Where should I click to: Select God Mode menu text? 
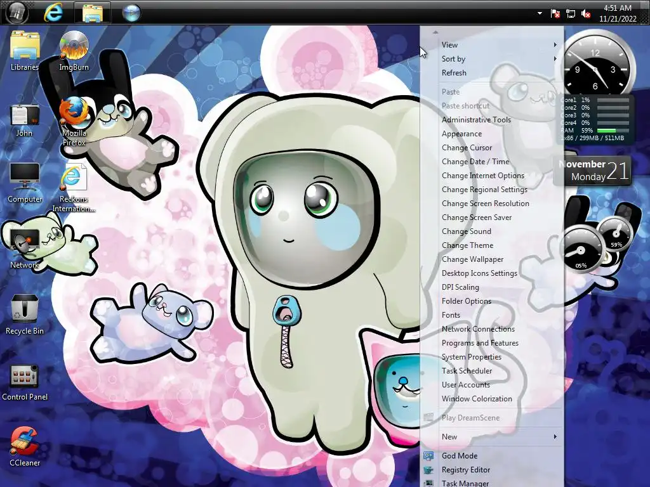click(x=460, y=456)
